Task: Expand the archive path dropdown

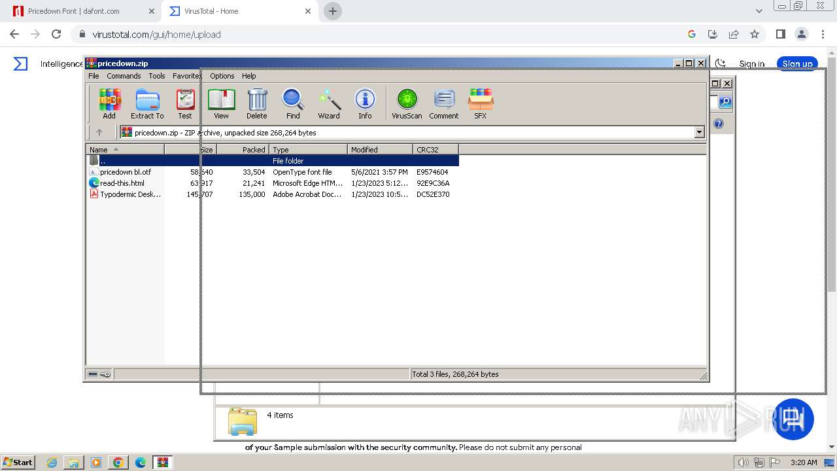Action: [699, 132]
